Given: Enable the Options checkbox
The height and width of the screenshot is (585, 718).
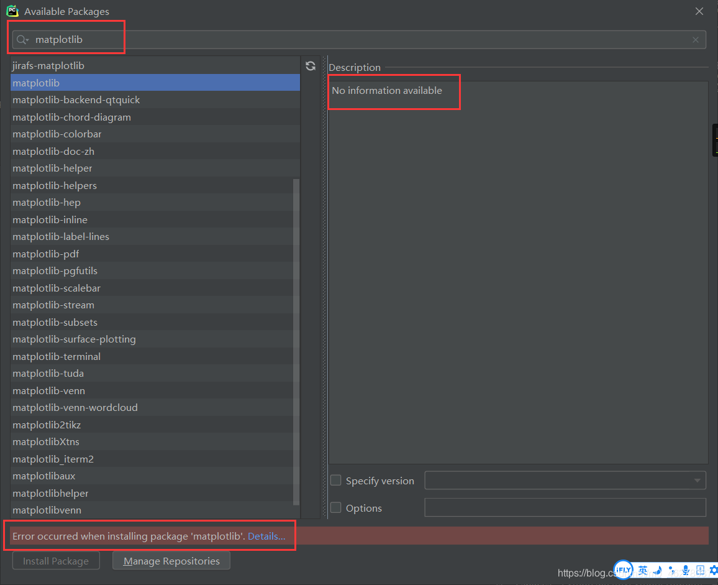Looking at the screenshot, I should [336, 507].
